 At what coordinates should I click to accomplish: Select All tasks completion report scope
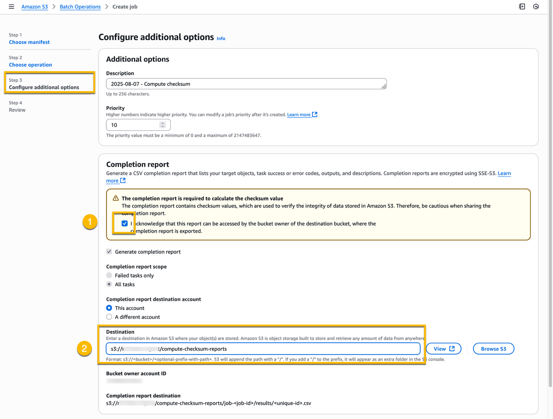(x=109, y=284)
